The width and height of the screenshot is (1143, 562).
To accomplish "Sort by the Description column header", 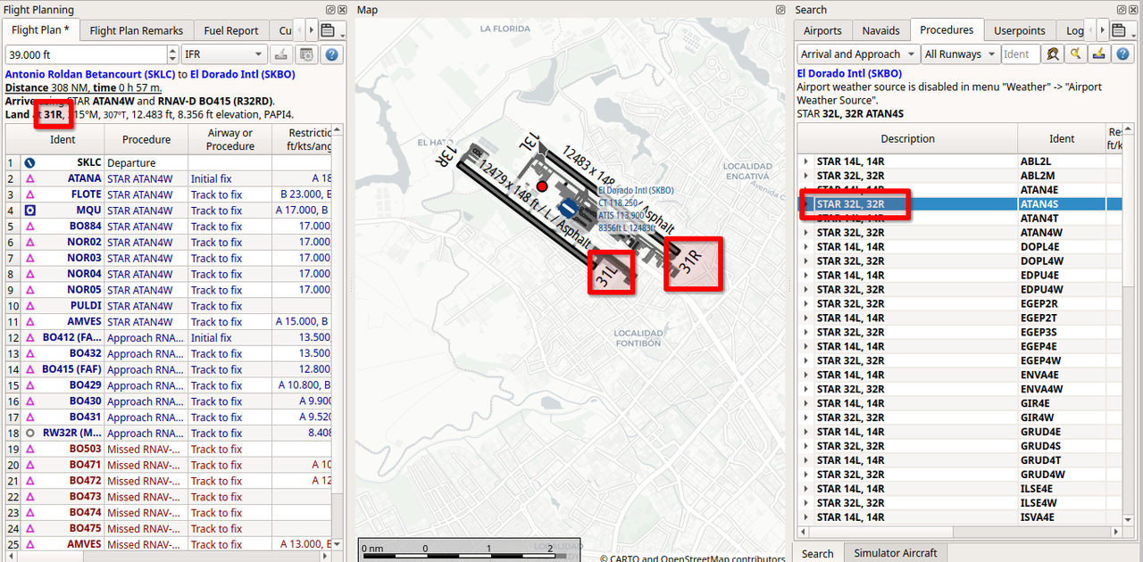I will point(907,139).
